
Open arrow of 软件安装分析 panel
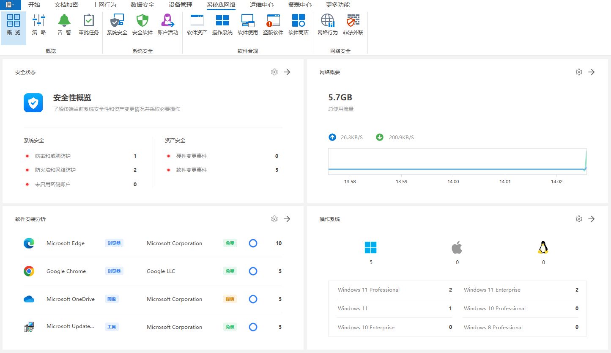click(287, 219)
